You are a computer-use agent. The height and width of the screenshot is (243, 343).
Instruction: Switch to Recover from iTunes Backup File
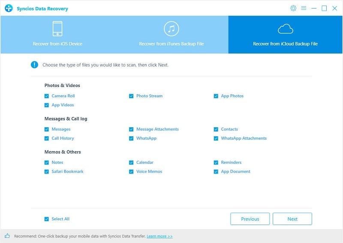click(171, 35)
